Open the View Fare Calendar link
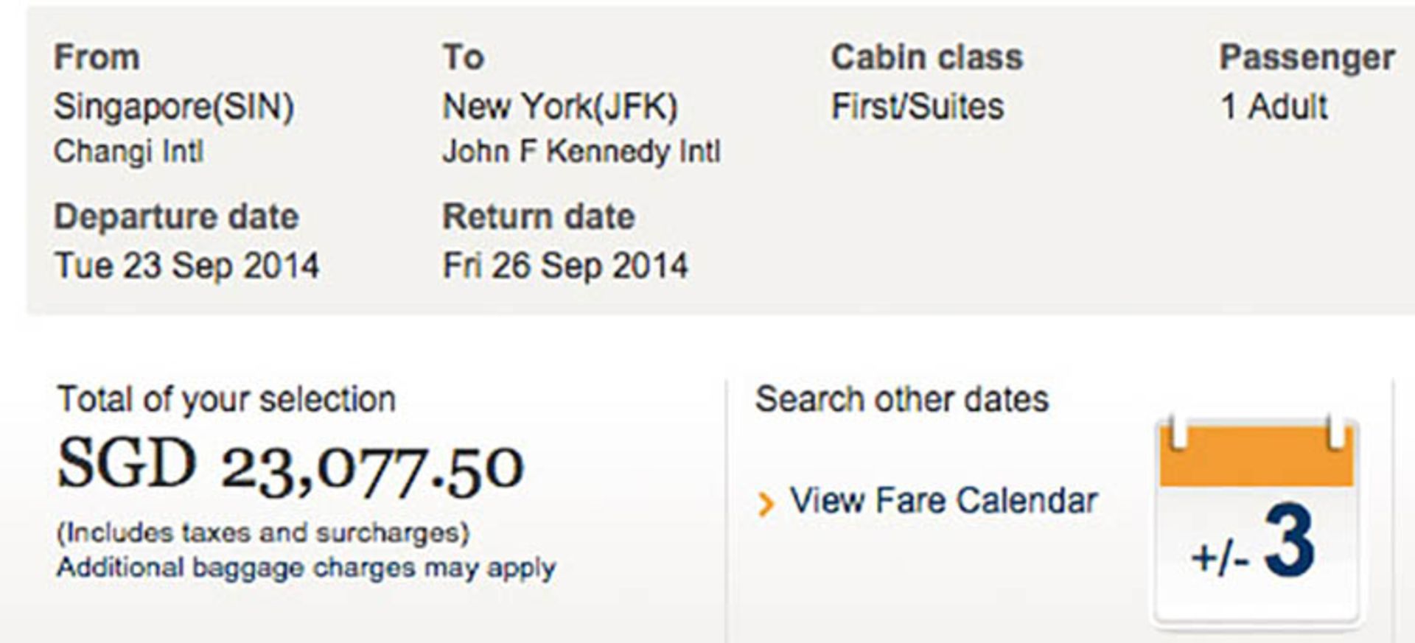 pyautogui.click(x=944, y=501)
